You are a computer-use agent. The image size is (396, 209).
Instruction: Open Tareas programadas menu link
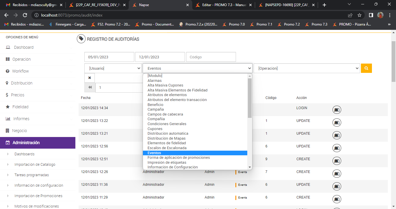[32, 175]
